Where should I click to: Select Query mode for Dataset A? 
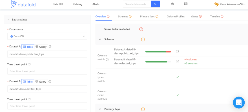point(41,47)
